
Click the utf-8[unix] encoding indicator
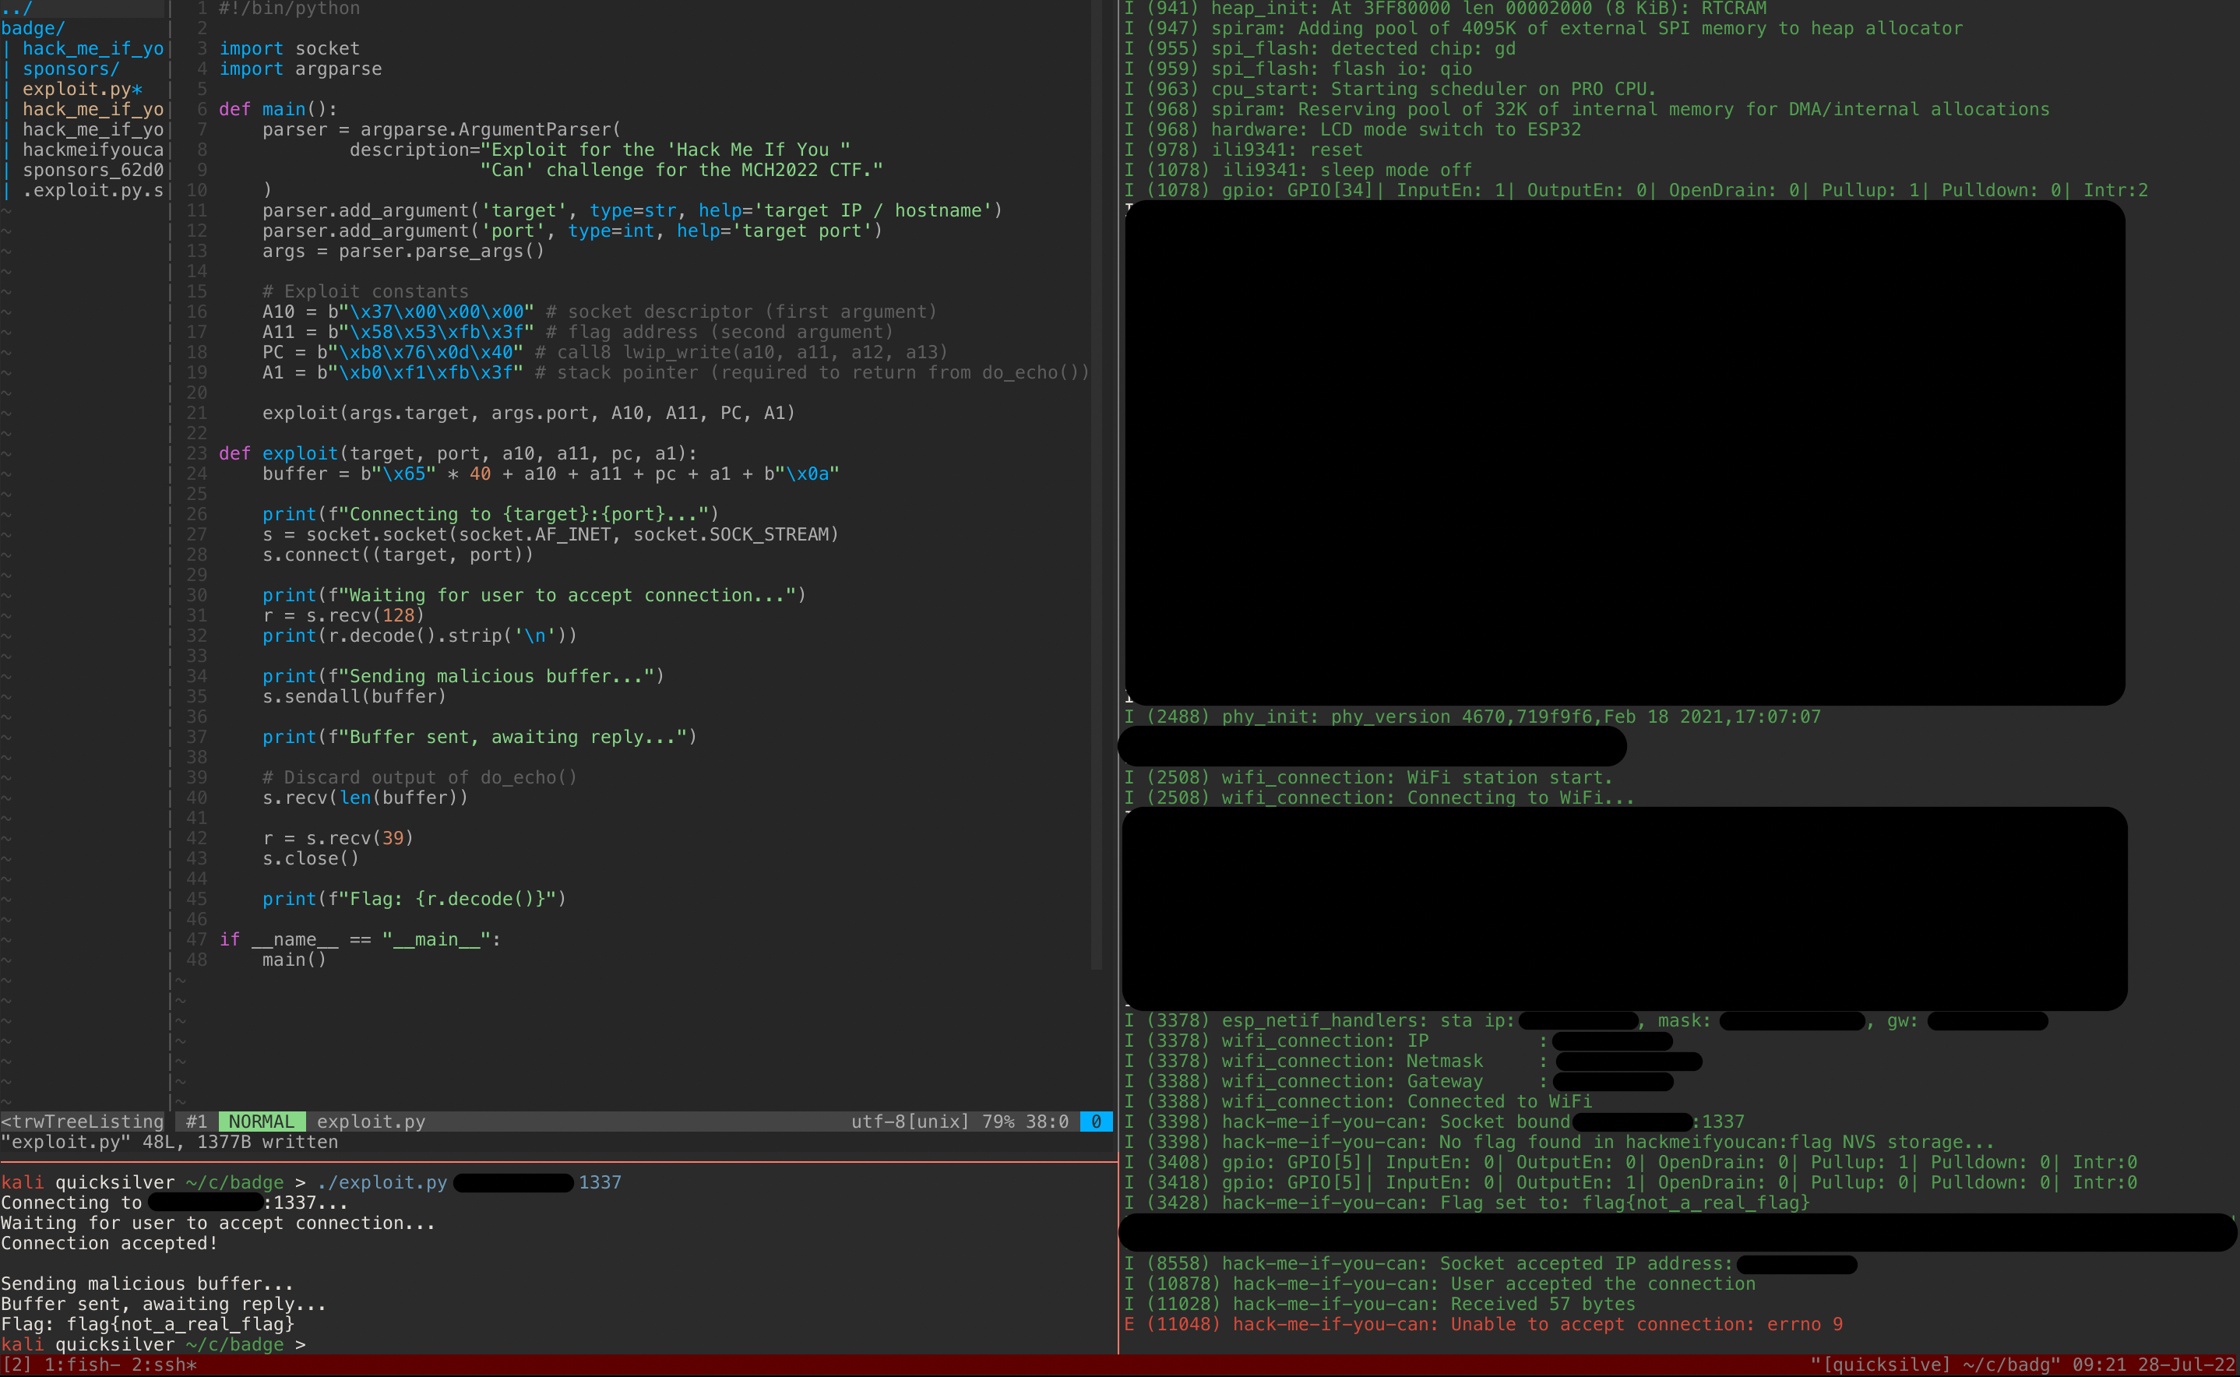(x=910, y=1122)
